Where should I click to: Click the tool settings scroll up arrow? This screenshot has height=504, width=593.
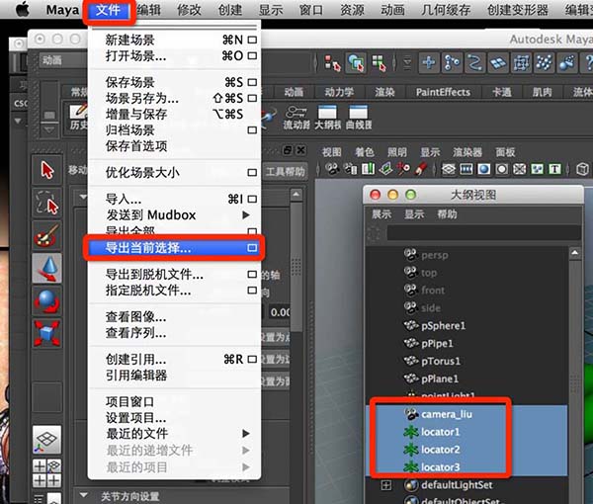coord(296,195)
